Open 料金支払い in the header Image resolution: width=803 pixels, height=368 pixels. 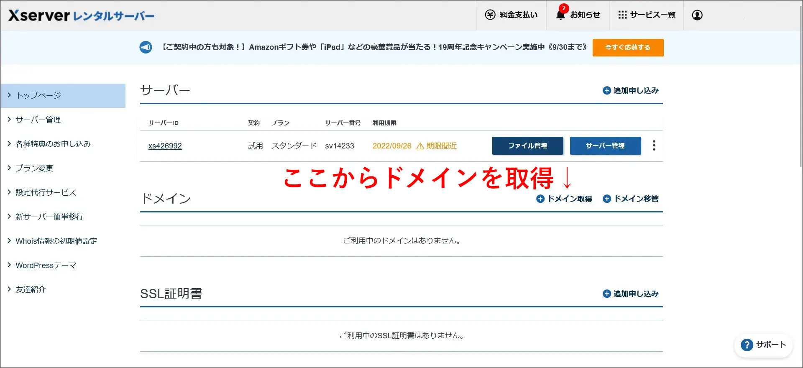pyautogui.click(x=511, y=15)
